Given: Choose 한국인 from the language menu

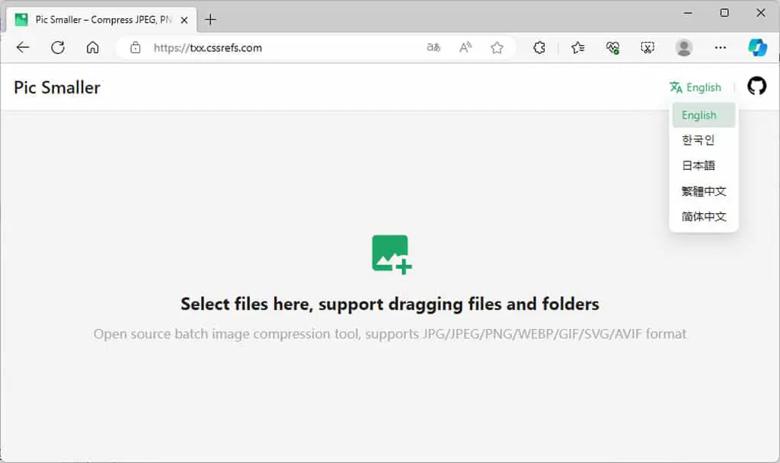Looking at the screenshot, I should click(703, 140).
